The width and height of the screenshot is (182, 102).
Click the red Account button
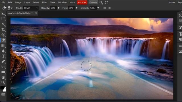[82, 3]
